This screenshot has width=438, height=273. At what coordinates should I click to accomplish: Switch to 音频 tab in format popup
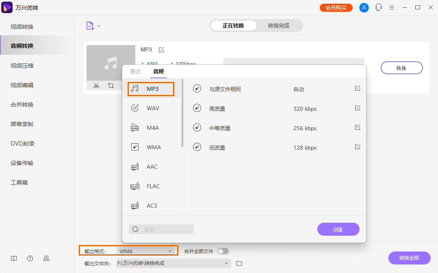[158, 71]
